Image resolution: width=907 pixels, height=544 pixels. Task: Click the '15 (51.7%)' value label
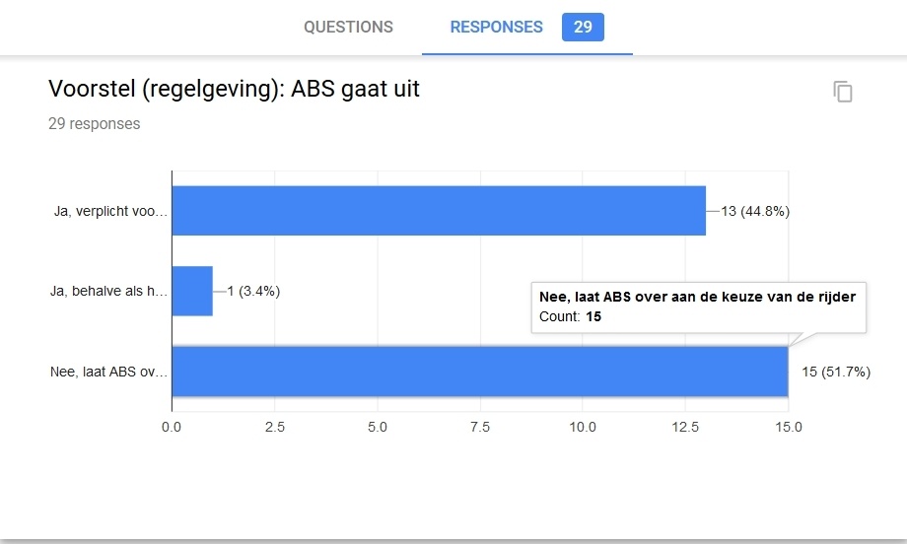pyautogui.click(x=836, y=372)
